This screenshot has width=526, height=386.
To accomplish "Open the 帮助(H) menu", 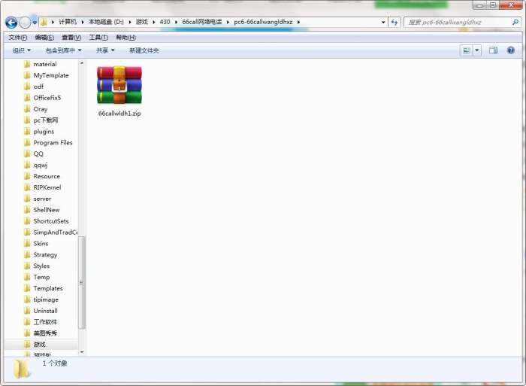I will (x=125, y=38).
